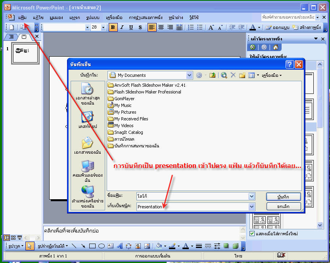Screen dimensions: 330x263
Task: Open the แก้ไข (Edit) menu
Action: [38, 18]
